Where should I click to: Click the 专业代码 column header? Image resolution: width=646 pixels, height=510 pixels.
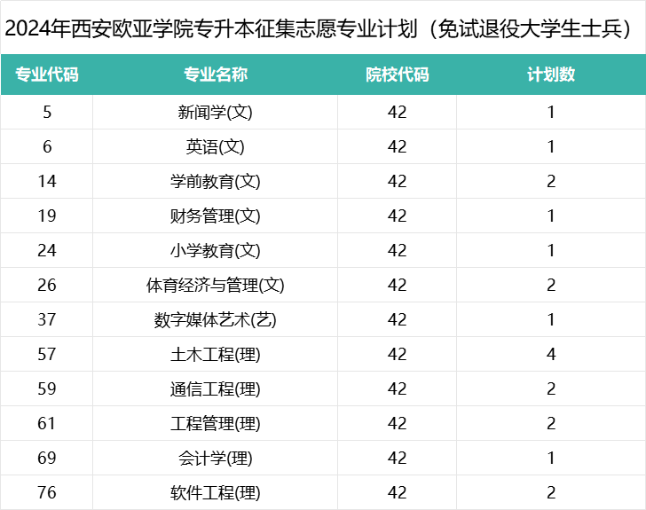click(47, 75)
